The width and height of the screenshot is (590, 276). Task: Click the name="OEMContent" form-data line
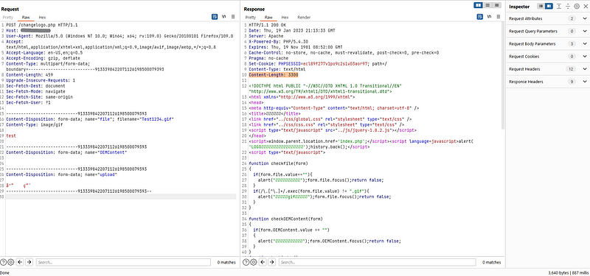66,152
